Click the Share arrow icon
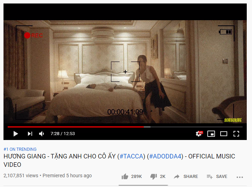The image size is (252, 187). coord(177,177)
